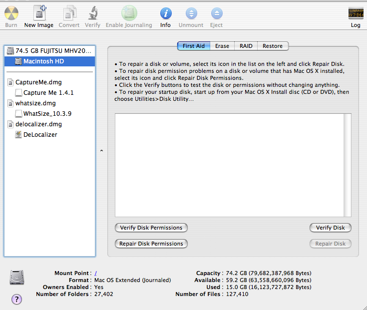The height and width of the screenshot is (310, 367).
Task: Click Enable Journaling toolbar icon
Action: 129,13
